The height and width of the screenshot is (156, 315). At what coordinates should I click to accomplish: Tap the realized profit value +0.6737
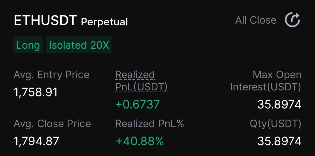click(x=138, y=104)
